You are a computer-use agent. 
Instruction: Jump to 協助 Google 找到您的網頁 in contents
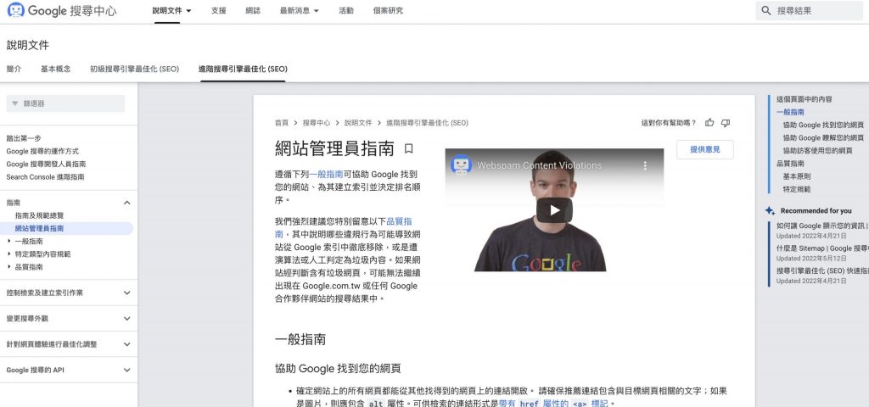[x=823, y=125]
